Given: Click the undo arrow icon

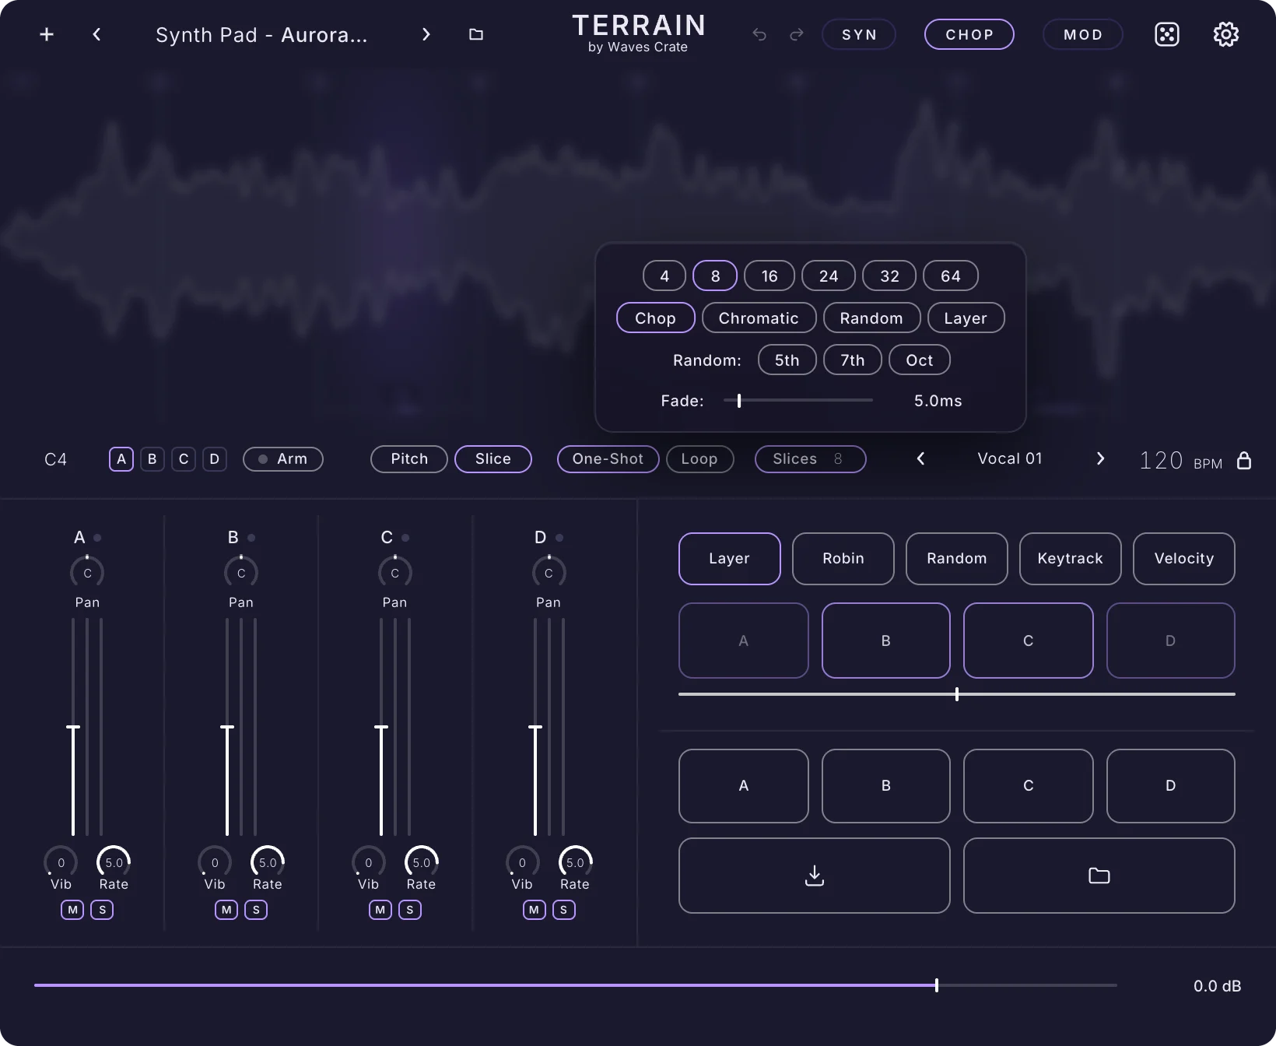Looking at the screenshot, I should (x=759, y=34).
